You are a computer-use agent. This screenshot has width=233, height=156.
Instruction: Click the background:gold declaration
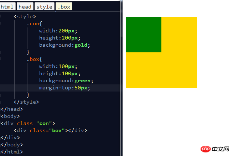click(64, 45)
